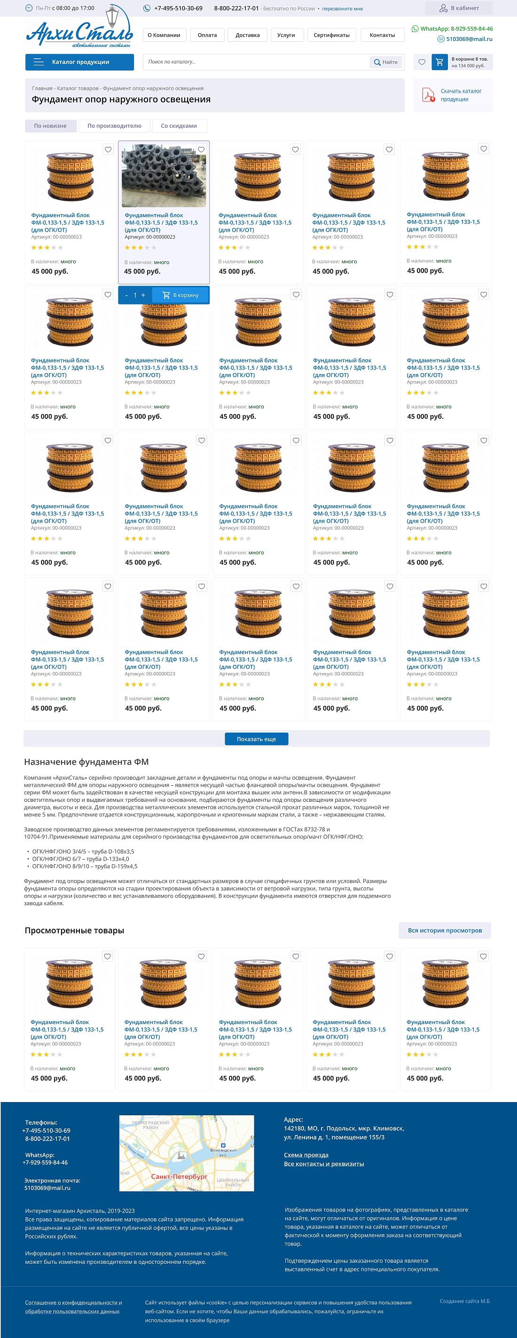Screen dimensions: 517x1338
Task: Click the user cabinet icon
Action: (443, 8)
